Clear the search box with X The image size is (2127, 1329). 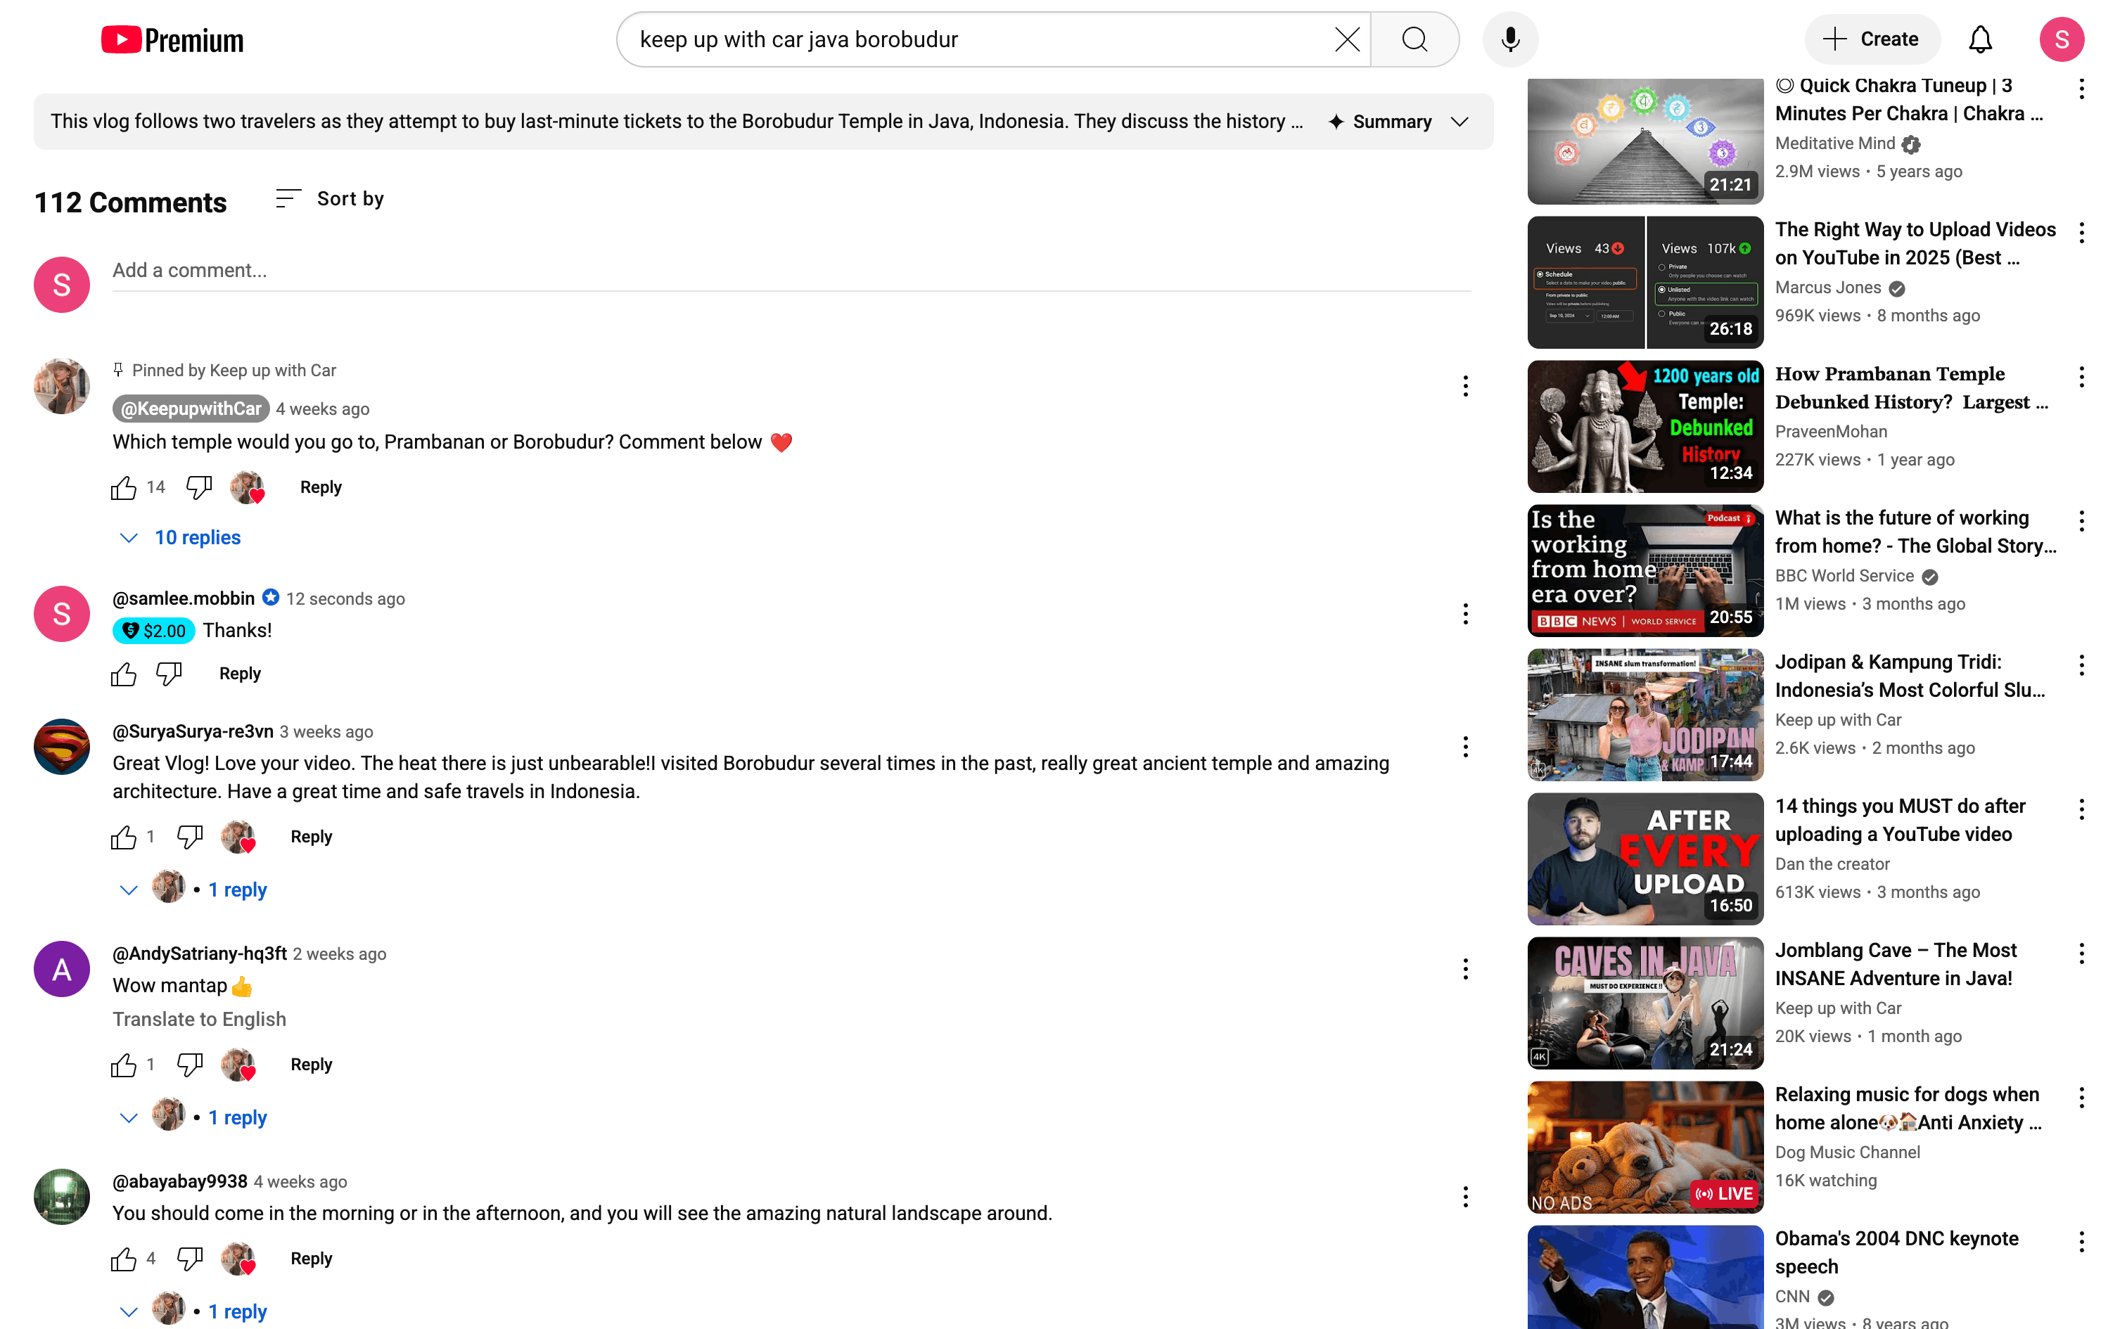tap(1346, 39)
